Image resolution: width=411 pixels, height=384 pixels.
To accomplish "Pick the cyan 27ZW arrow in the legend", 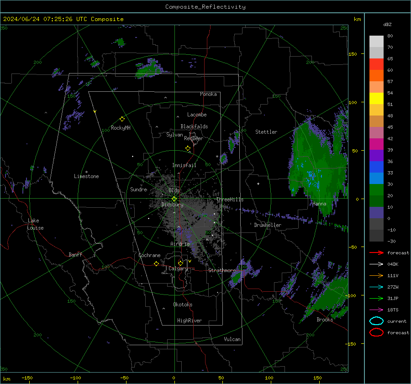I will click(376, 287).
